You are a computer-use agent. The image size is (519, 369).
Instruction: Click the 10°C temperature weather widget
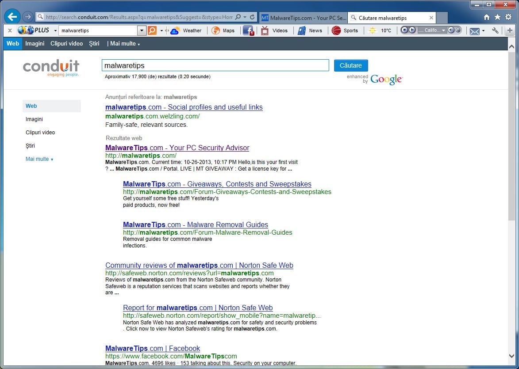pyautogui.click(x=380, y=30)
